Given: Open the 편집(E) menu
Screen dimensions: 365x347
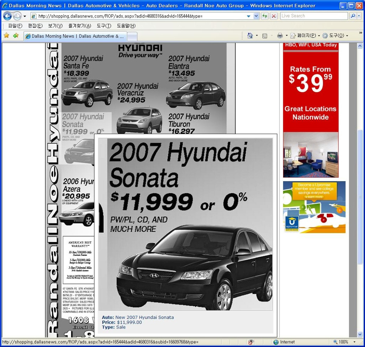Looking at the screenshot, I should point(35,26).
